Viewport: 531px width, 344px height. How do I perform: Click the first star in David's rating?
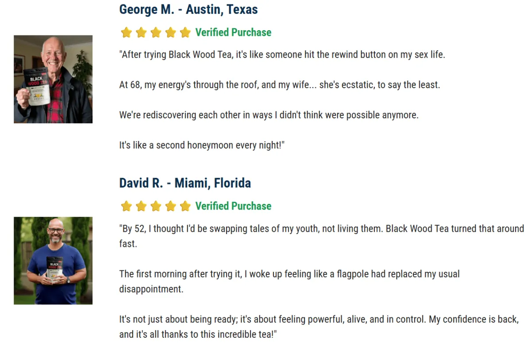127,206
